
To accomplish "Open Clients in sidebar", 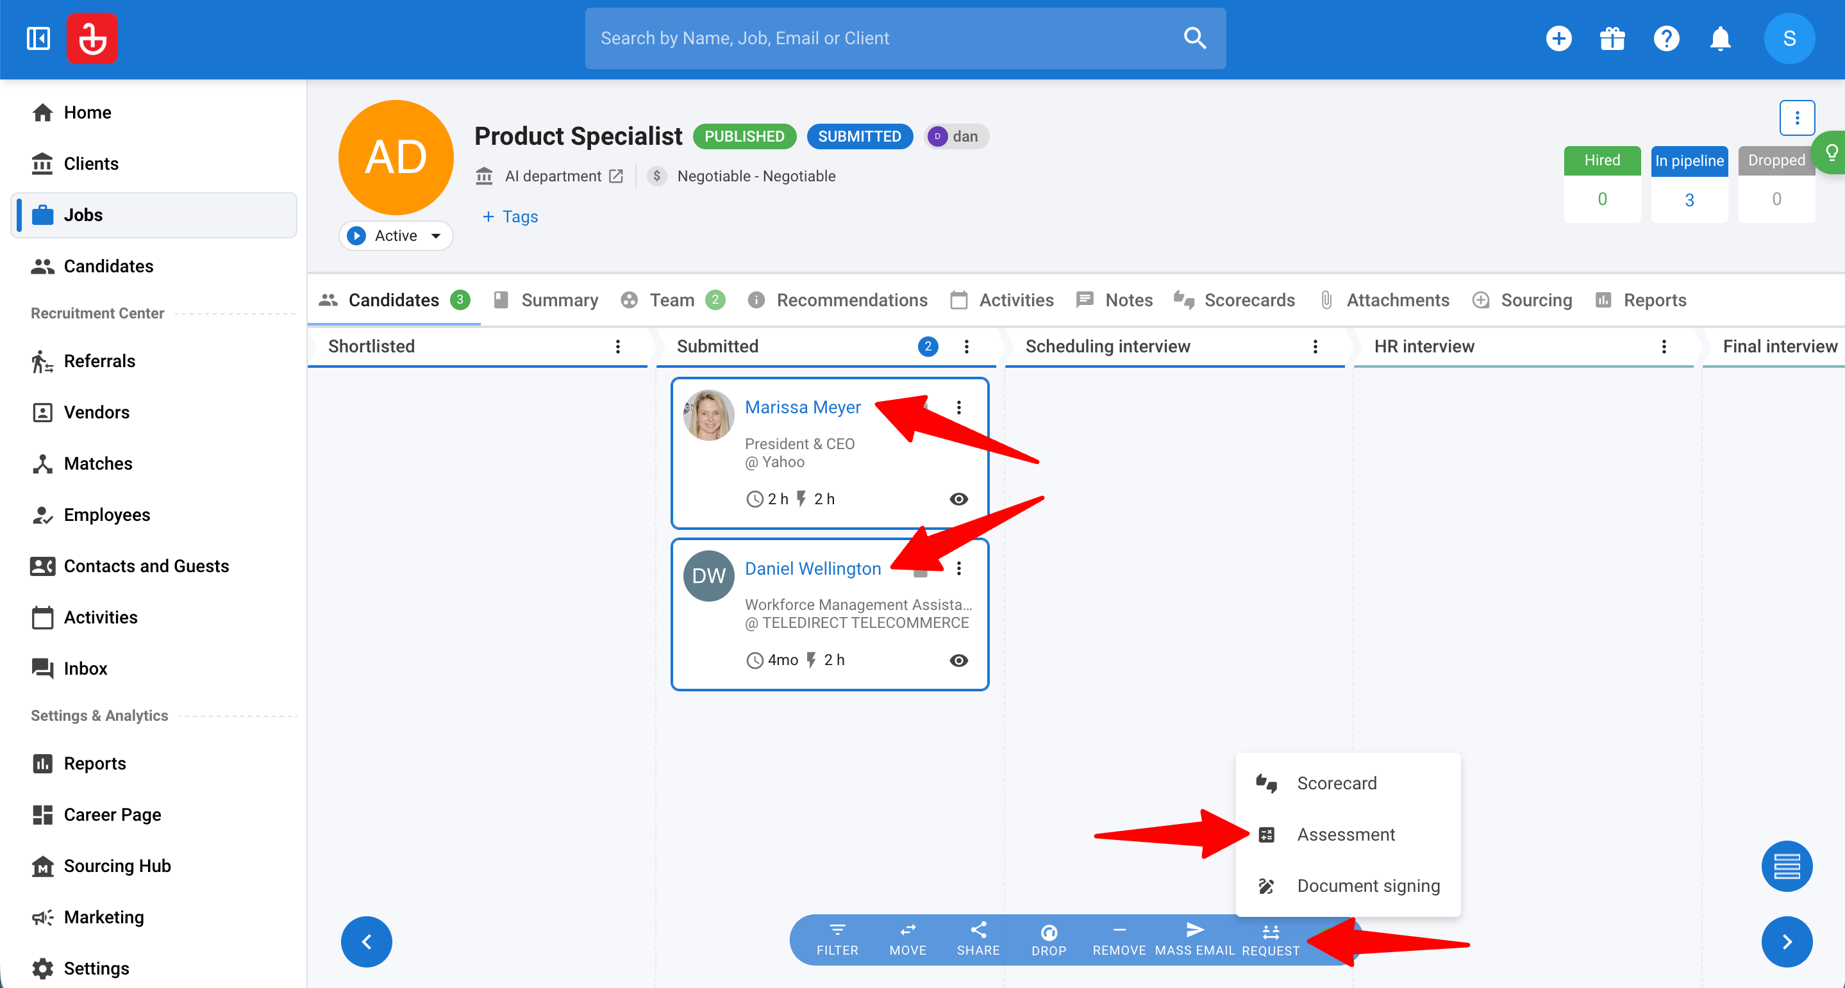I will point(154,164).
